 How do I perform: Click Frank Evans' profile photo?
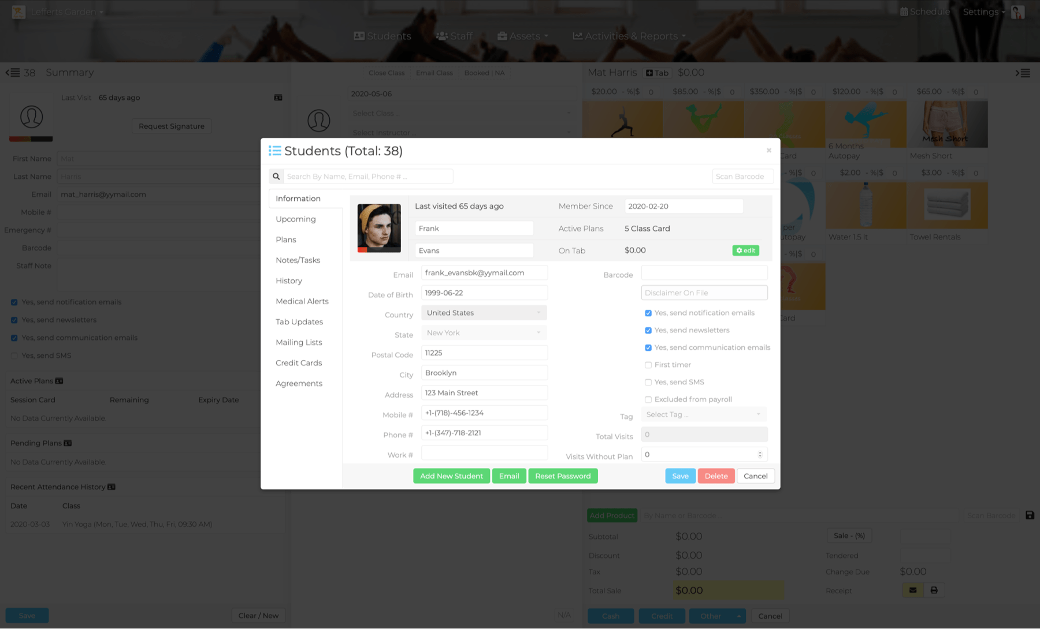pyautogui.click(x=379, y=228)
